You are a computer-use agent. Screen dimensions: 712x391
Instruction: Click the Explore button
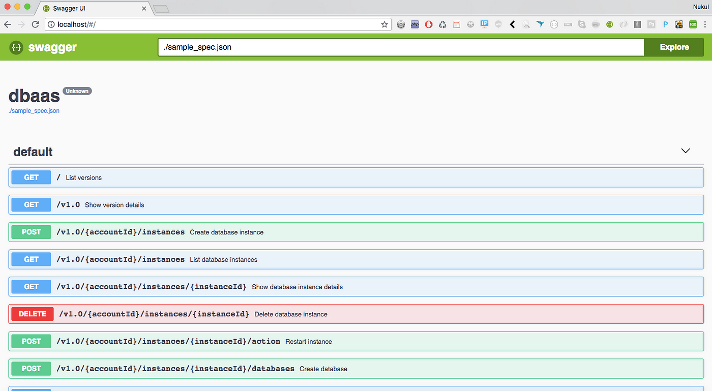pos(674,47)
